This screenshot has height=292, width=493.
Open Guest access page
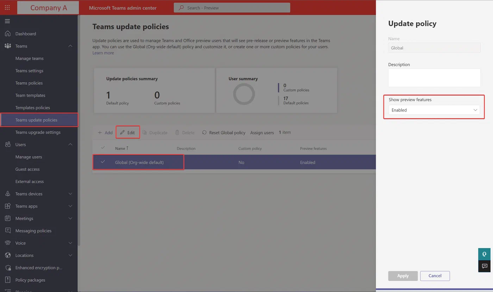[27, 169]
